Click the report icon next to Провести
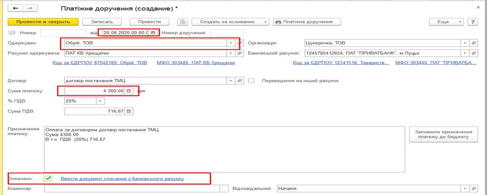Image resolution: width=487 pixels, height=195 pixels. coord(183,22)
